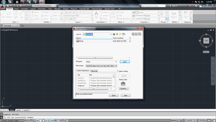
Task: Choose the Stretch tool
Action: [35, 19]
